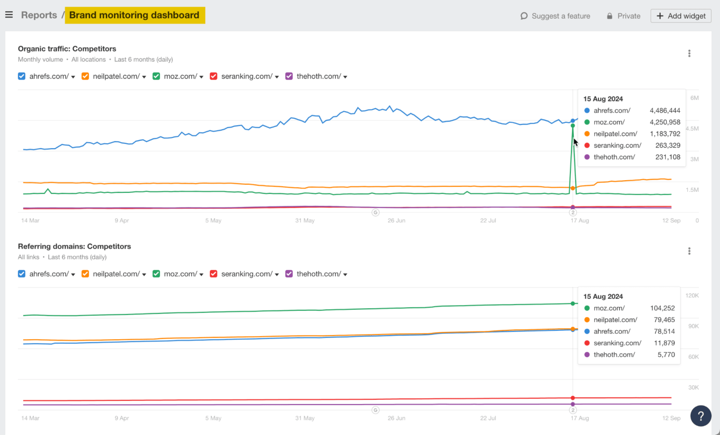
Task: Click the Suggest a feature link
Action: click(x=560, y=15)
